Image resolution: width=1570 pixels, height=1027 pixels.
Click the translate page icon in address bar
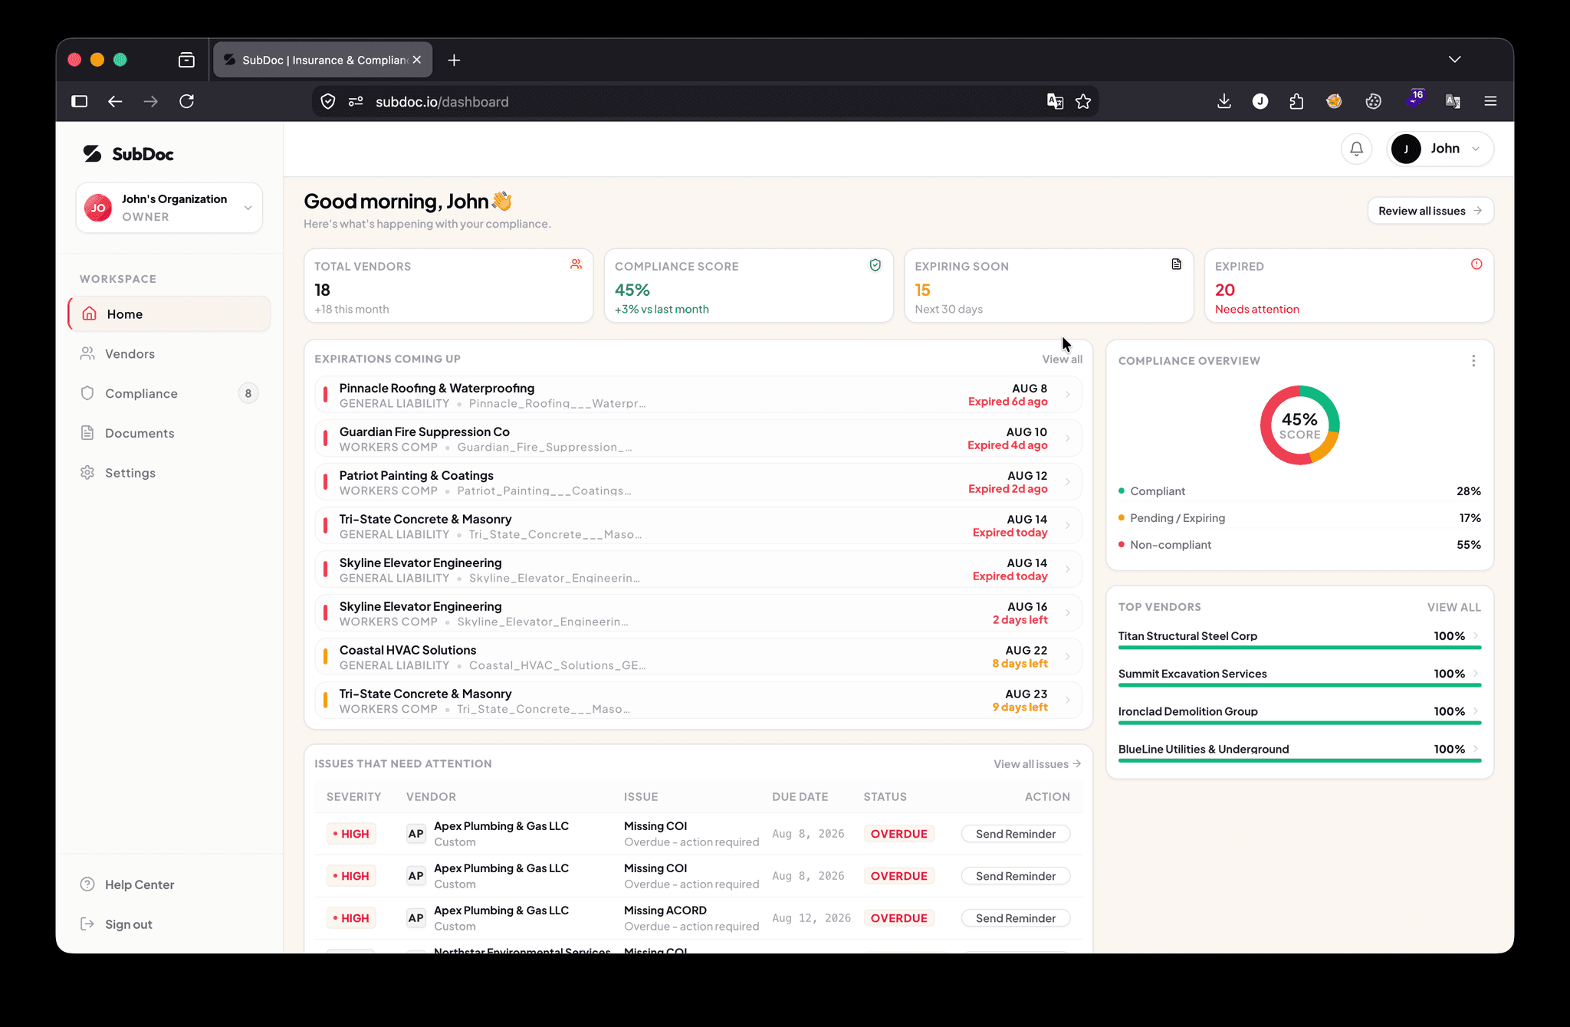1055,101
